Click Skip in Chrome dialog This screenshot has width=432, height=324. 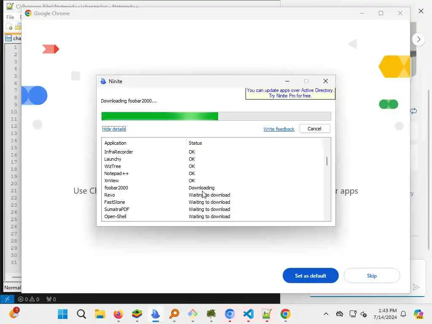pyautogui.click(x=372, y=275)
